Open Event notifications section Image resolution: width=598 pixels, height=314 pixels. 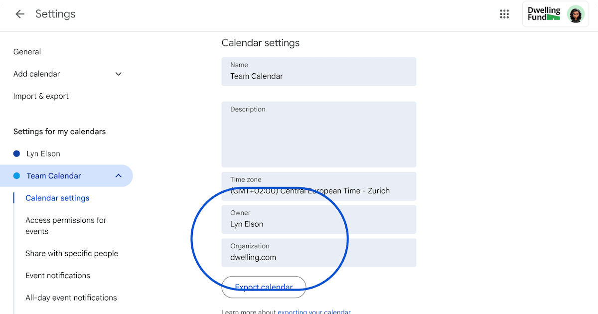tap(58, 276)
